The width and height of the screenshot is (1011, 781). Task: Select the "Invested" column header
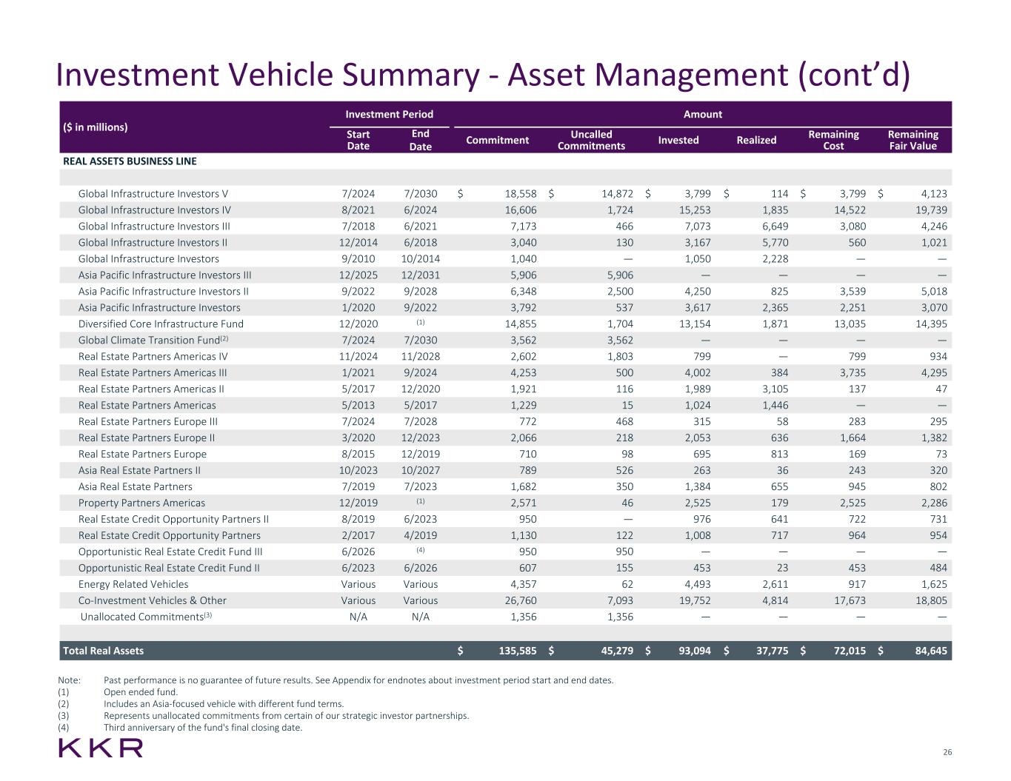[678, 140]
